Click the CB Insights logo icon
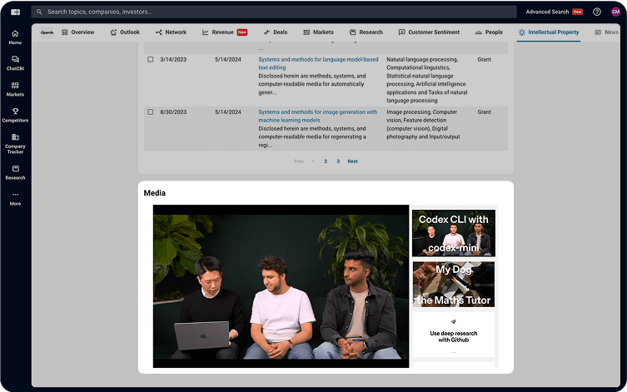Screen dimensions: 627x392 click(x=15, y=12)
